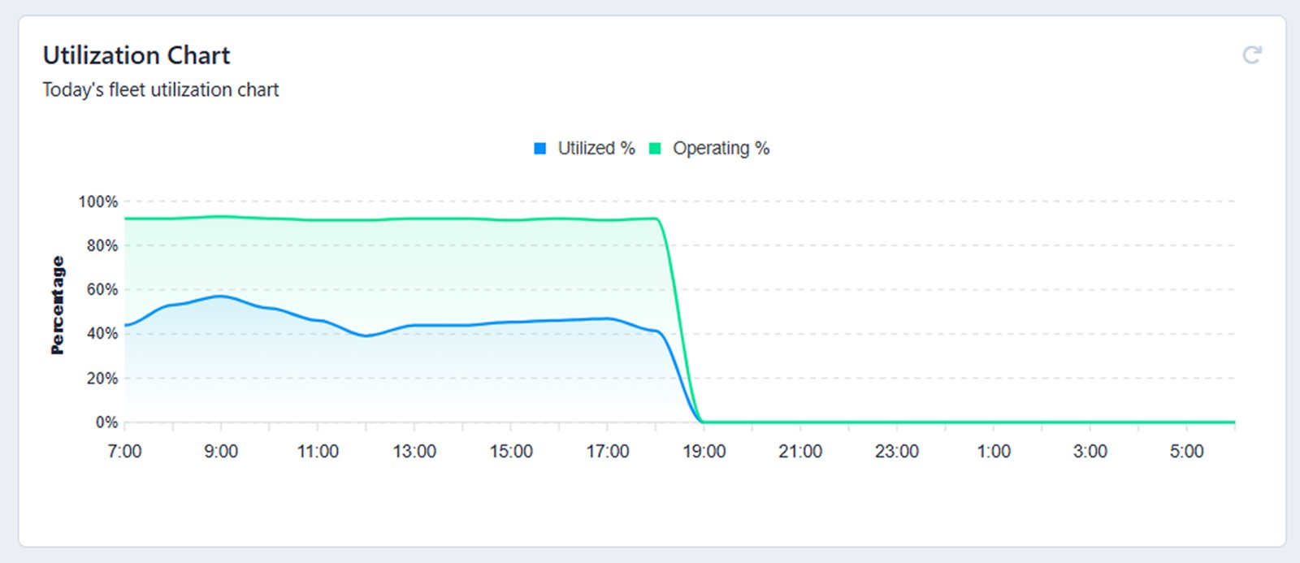
Task: Click the Utilization Chart title
Action: [136, 55]
